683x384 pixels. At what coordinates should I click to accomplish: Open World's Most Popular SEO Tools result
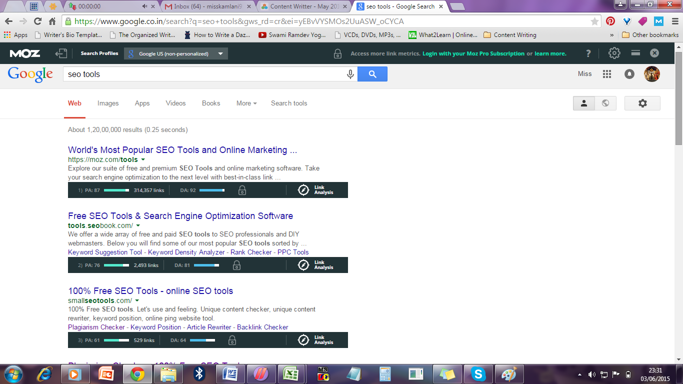(x=182, y=150)
